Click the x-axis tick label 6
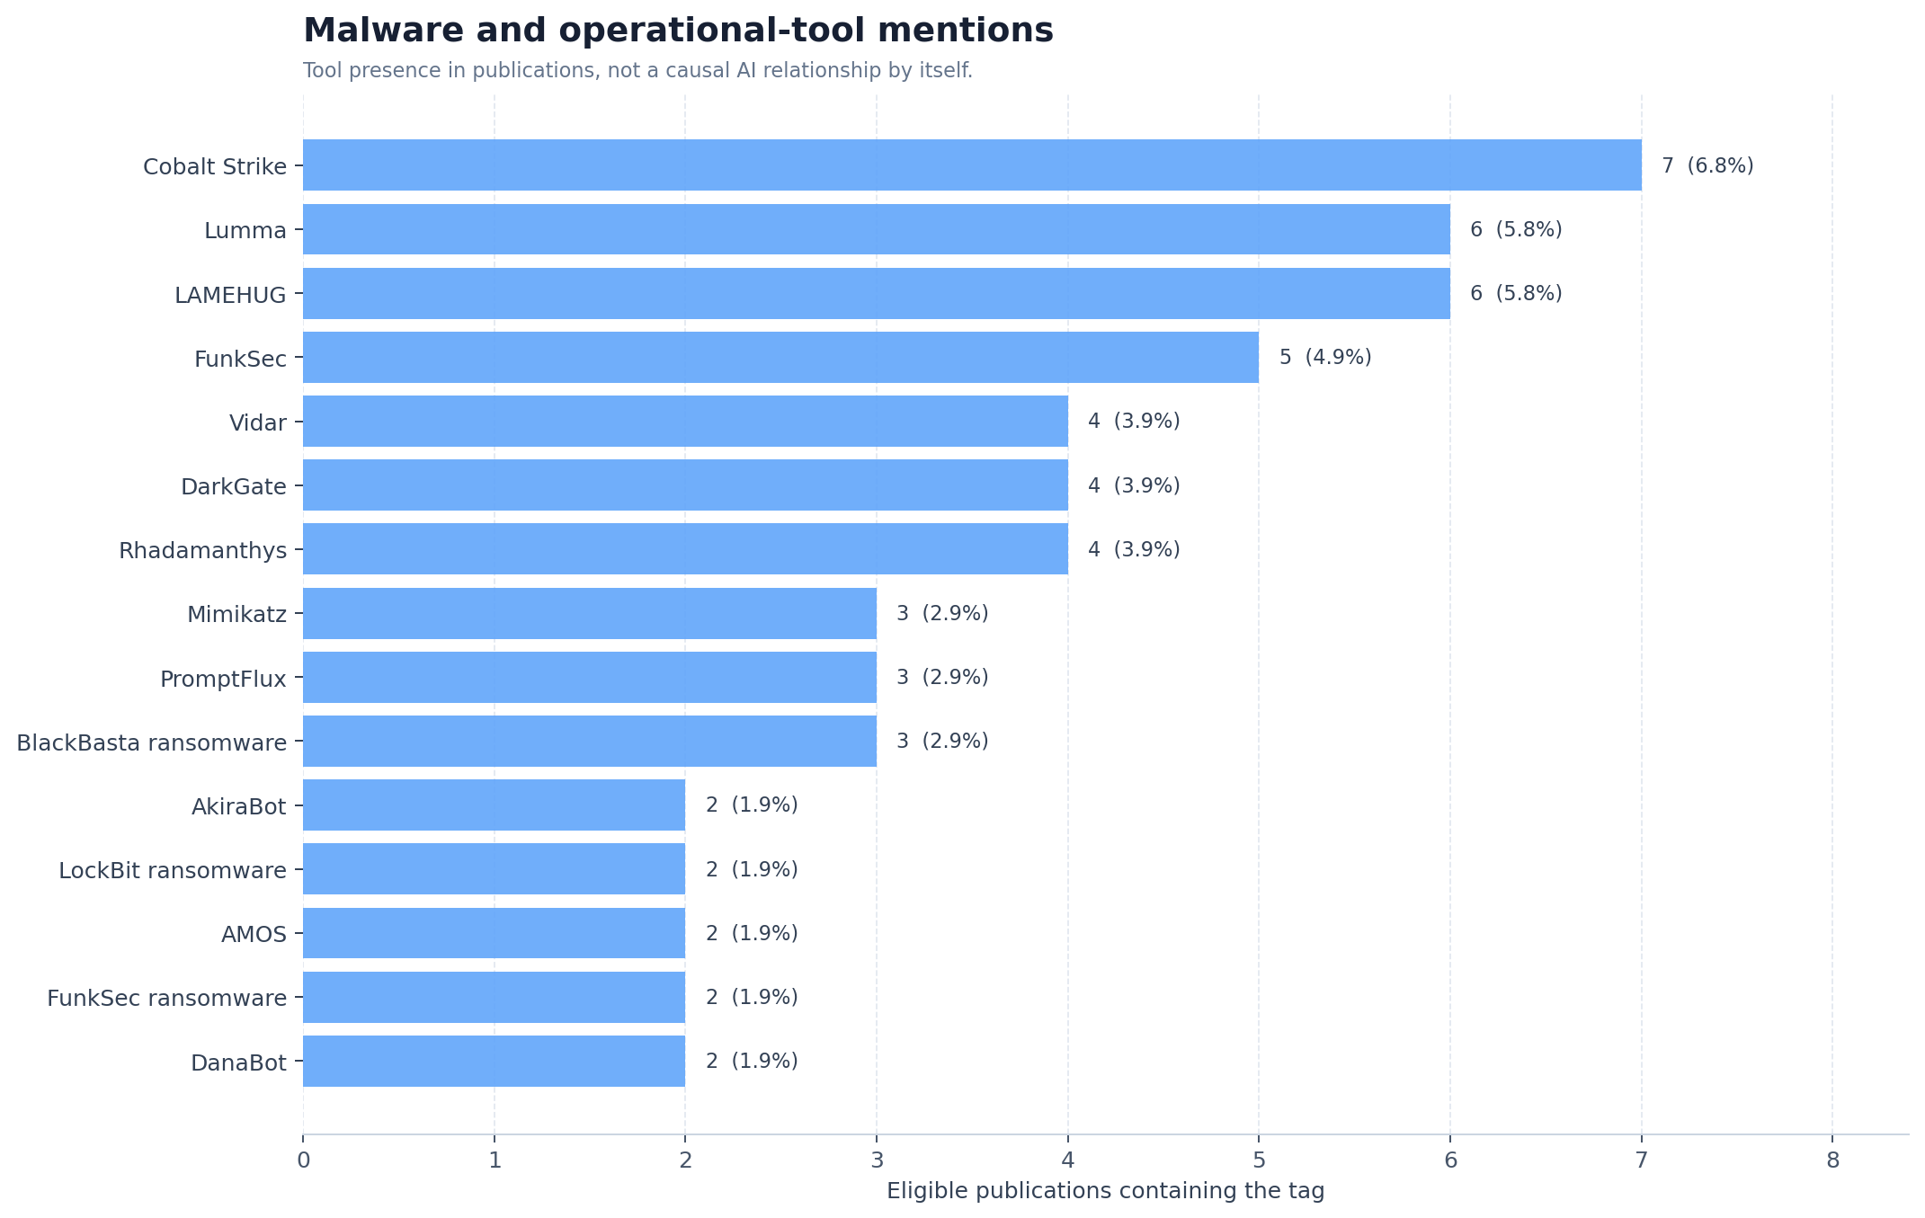 (x=1450, y=1160)
